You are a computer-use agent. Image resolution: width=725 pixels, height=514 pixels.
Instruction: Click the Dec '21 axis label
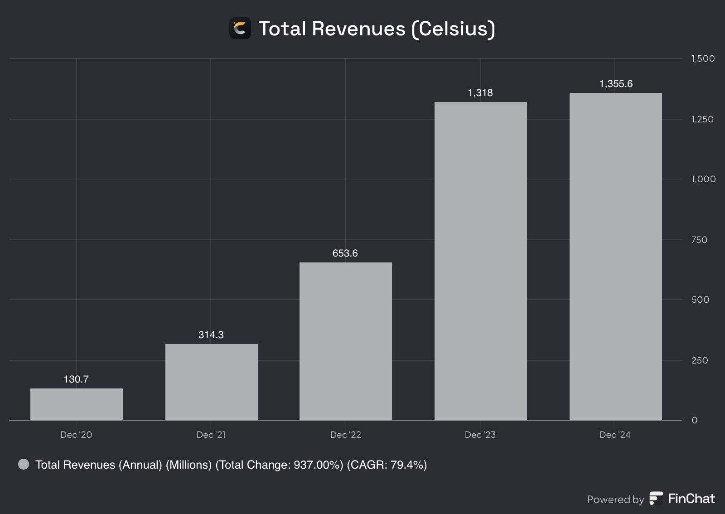pyautogui.click(x=211, y=435)
